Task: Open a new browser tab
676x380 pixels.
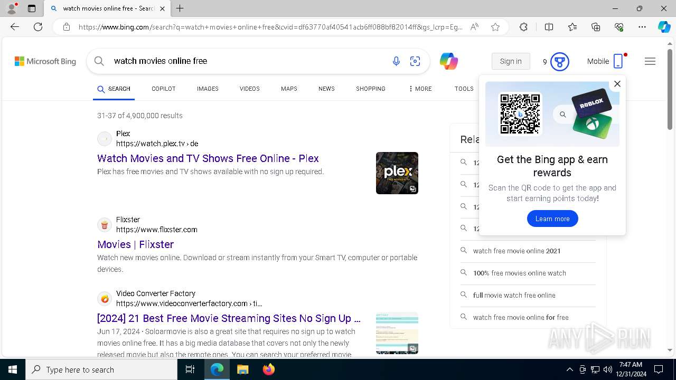Action: 180,8
